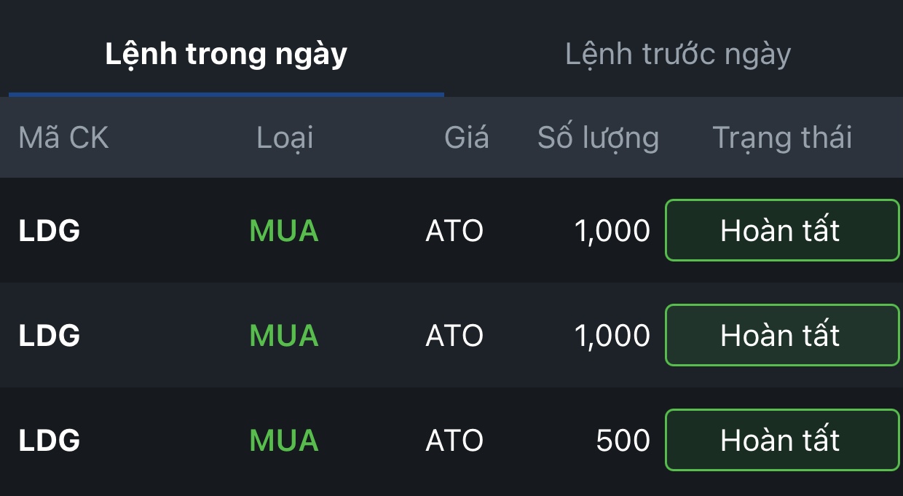Select the Số lượng column header
Screen dimensions: 903x496
click(598, 138)
